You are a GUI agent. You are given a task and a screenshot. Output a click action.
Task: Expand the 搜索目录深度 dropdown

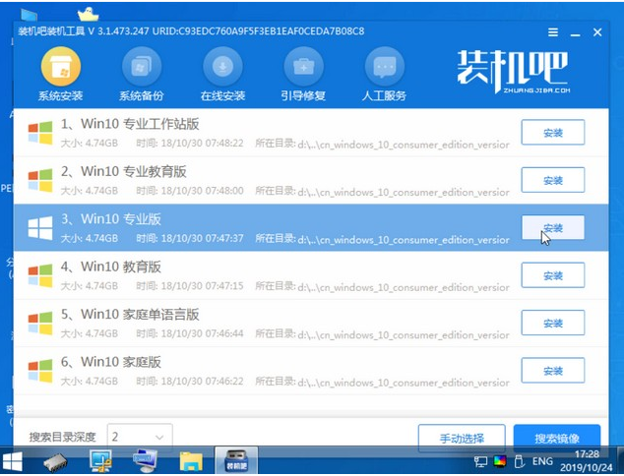coord(140,437)
